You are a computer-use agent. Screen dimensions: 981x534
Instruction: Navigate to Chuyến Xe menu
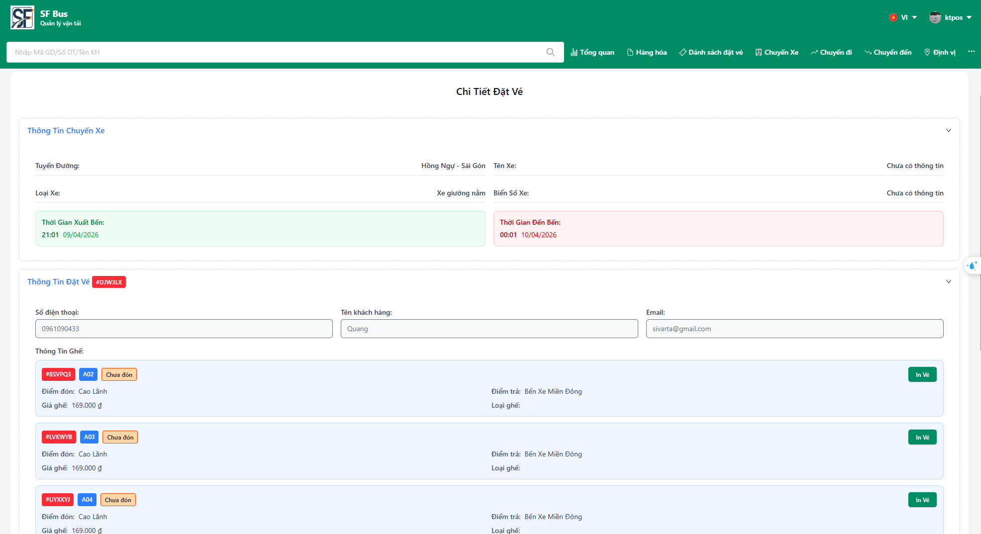[x=777, y=52]
